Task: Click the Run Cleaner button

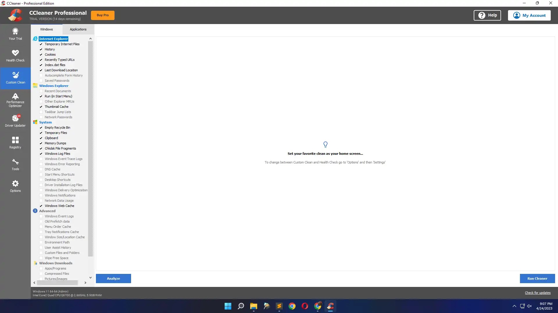Action: [537, 278]
